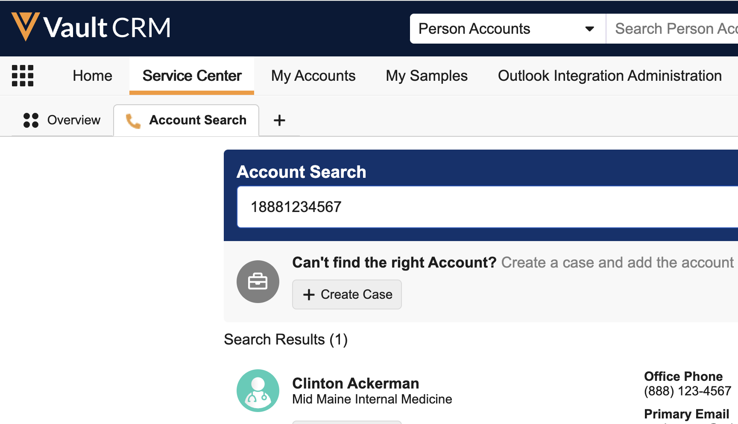Open Clinton Ackerman's account link
Viewport: 738px width, 424px height.
[355, 383]
